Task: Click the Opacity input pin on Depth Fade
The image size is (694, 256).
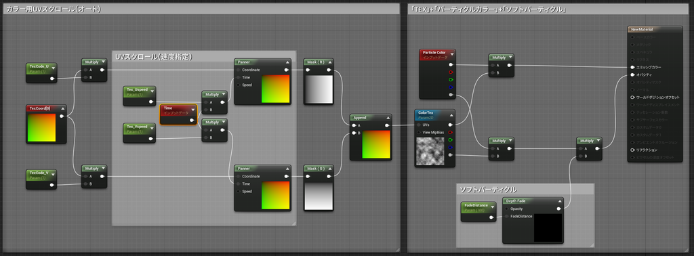Action: click(x=507, y=208)
